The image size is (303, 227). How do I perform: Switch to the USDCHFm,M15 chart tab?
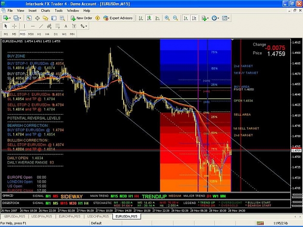98,216
